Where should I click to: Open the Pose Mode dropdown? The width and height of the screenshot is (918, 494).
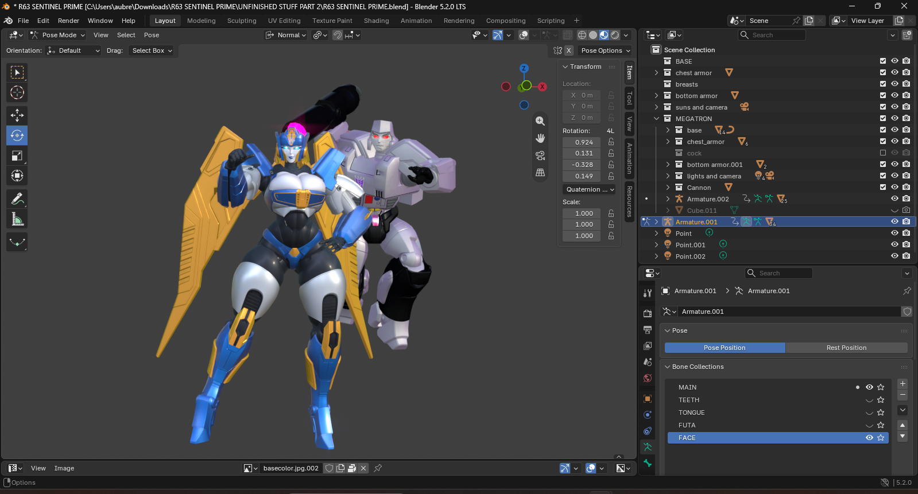coord(57,35)
